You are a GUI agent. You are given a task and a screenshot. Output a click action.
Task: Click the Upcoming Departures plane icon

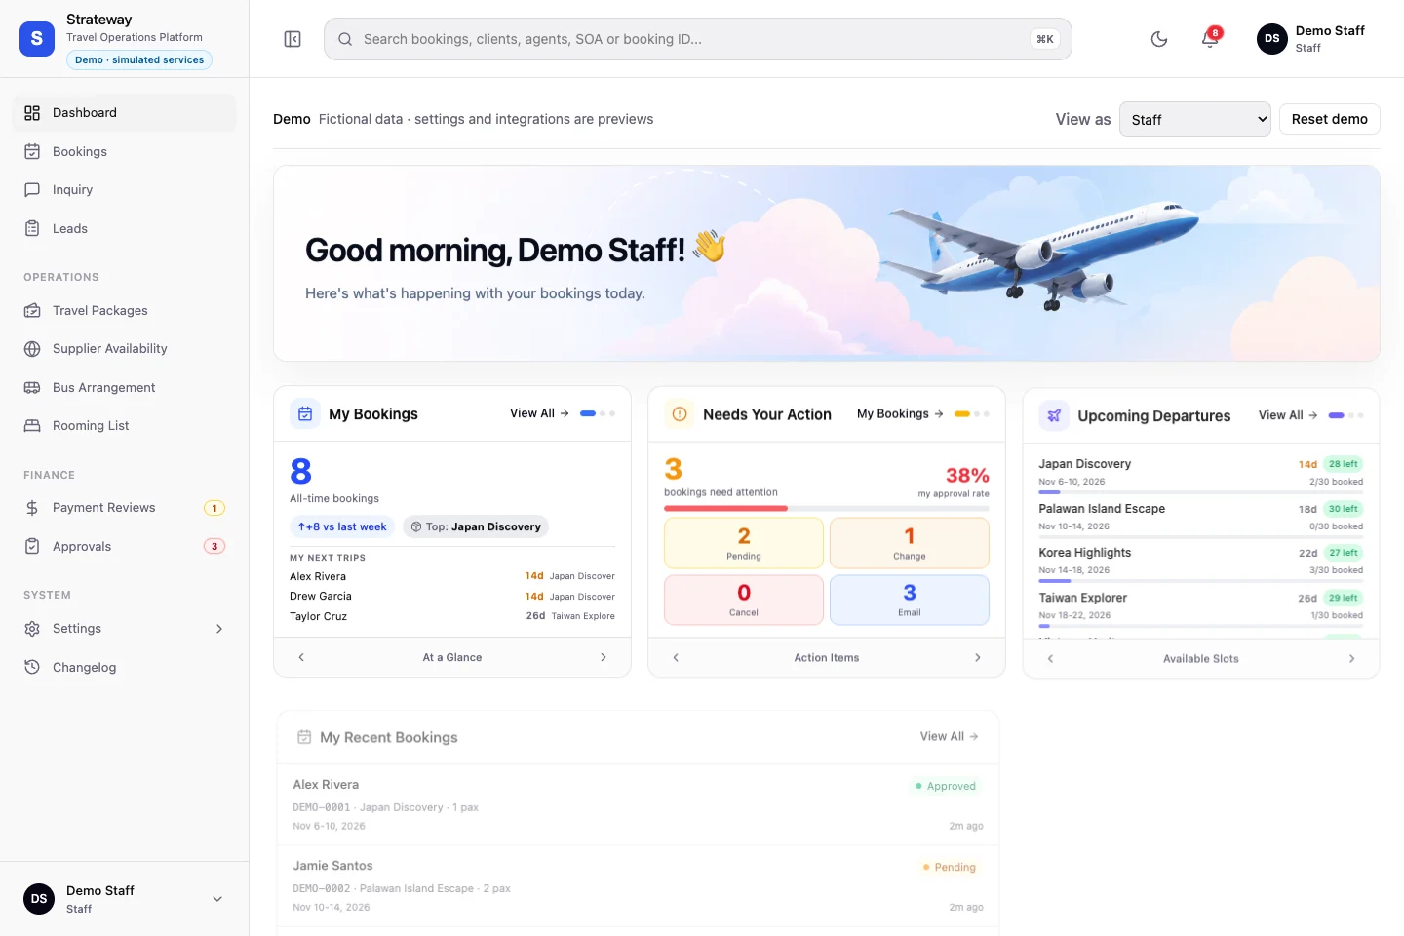coord(1054,415)
